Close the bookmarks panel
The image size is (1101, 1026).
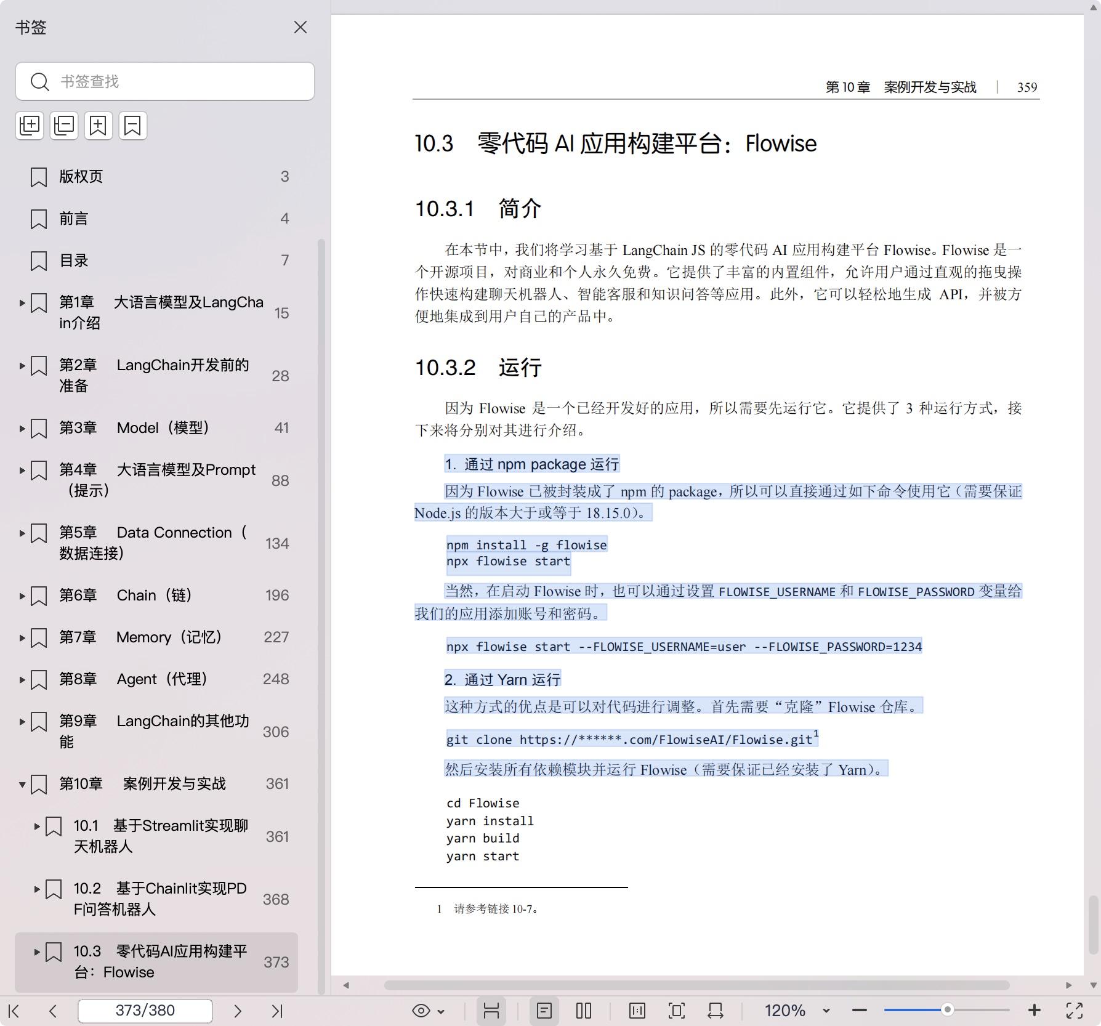click(x=300, y=27)
